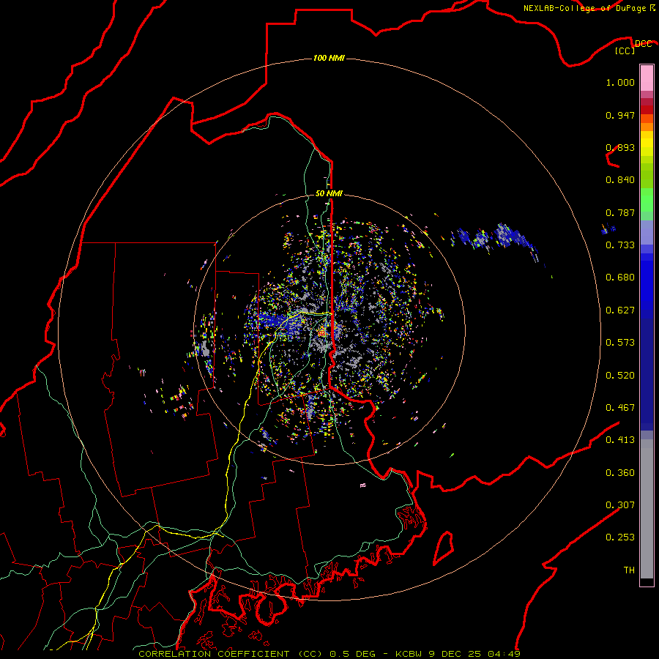
Task: Click the gray segment of the colorbar
Action: [x=647, y=509]
